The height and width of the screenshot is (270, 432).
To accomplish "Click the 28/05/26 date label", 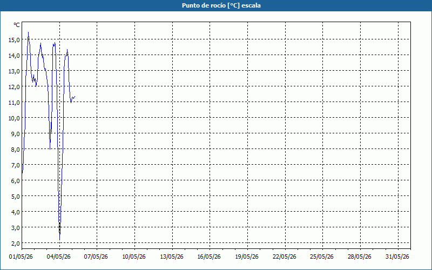I will 360,257.
